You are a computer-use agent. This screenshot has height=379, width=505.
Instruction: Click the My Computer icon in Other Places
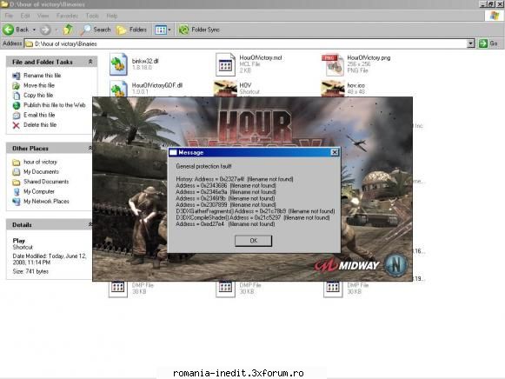(x=17, y=192)
